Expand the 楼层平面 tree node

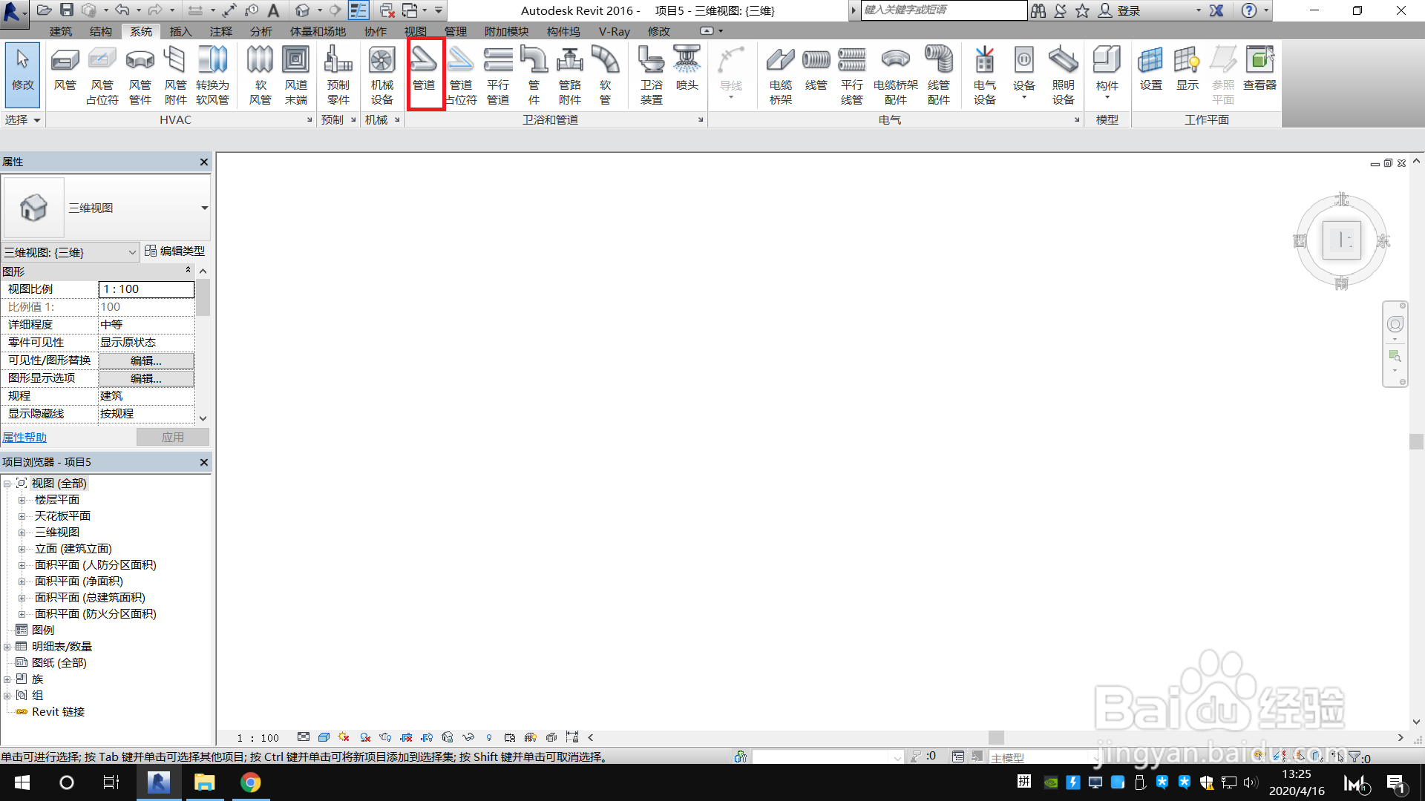[22, 500]
